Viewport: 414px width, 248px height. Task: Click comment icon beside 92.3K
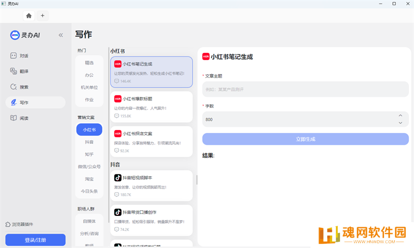(116, 151)
